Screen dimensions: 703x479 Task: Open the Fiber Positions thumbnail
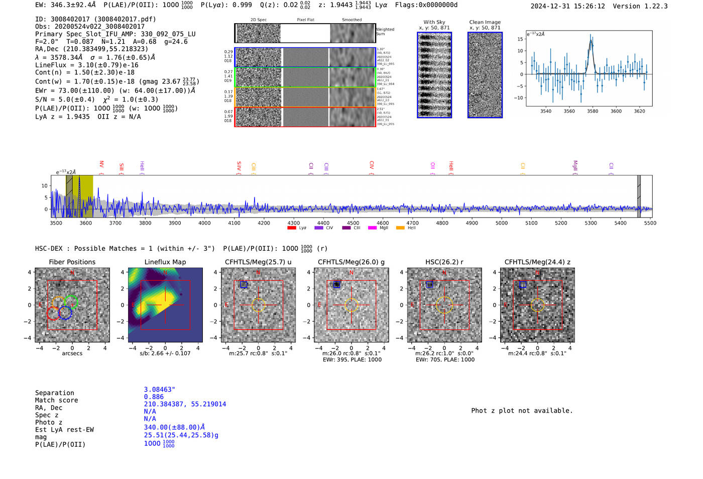72,305
